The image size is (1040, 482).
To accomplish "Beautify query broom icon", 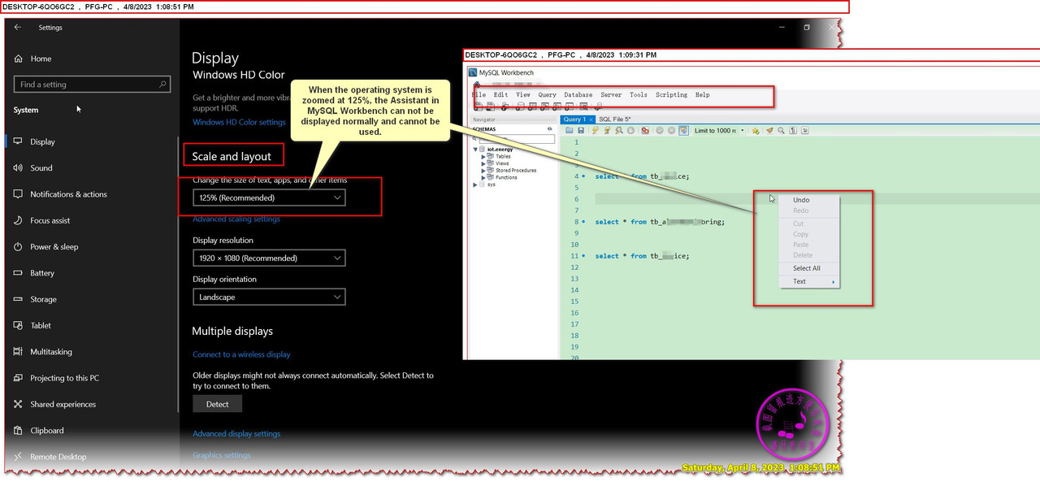I will point(769,130).
